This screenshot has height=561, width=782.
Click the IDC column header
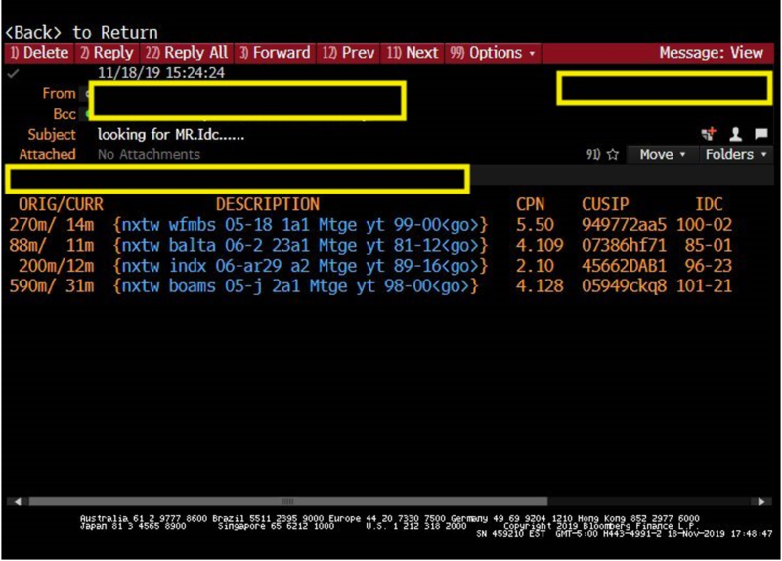[x=709, y=204]
